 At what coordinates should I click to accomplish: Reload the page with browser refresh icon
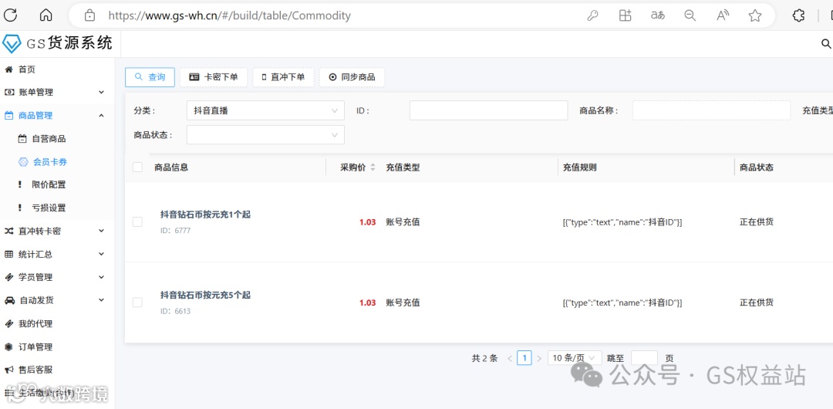click(11, 15)
